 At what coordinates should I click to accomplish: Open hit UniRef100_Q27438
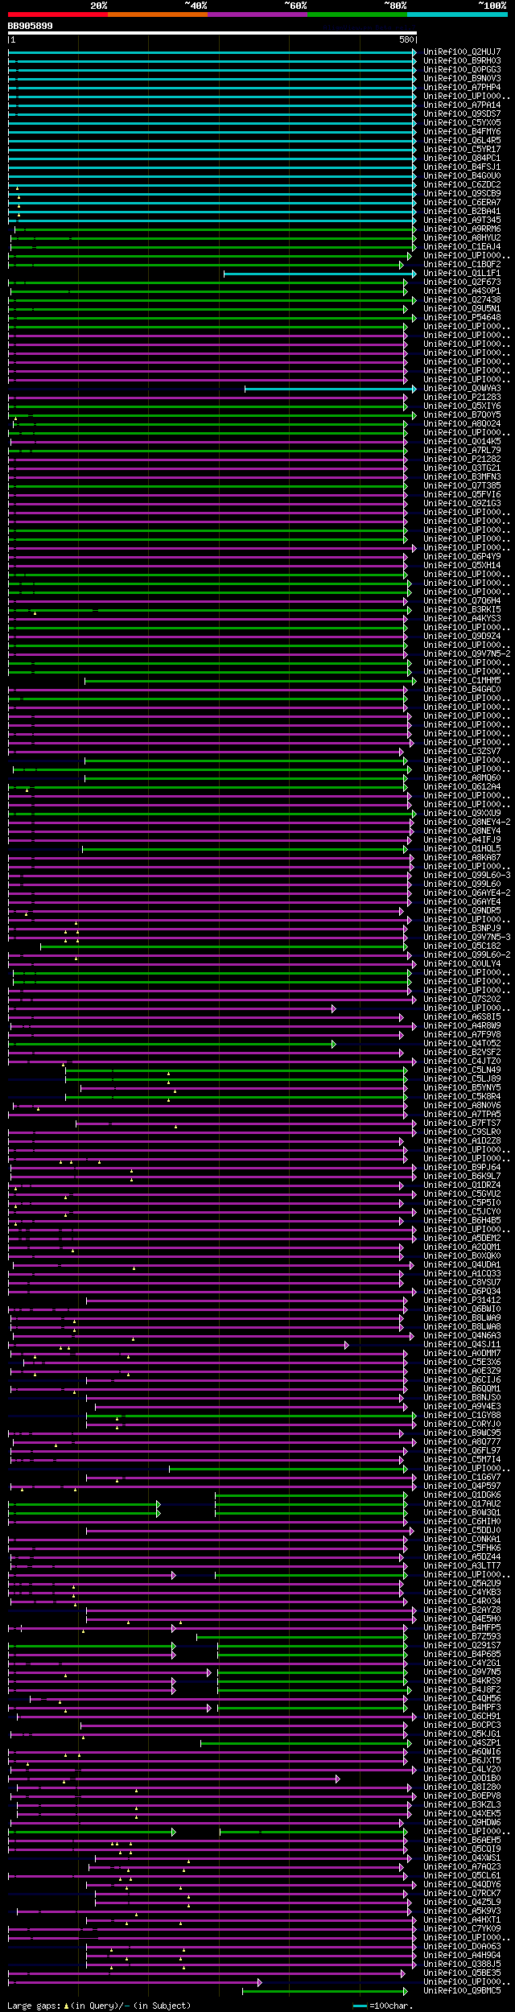coord(462,300)
